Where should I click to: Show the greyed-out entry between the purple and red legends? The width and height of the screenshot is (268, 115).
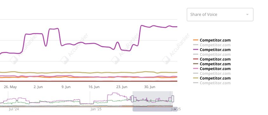212,54
